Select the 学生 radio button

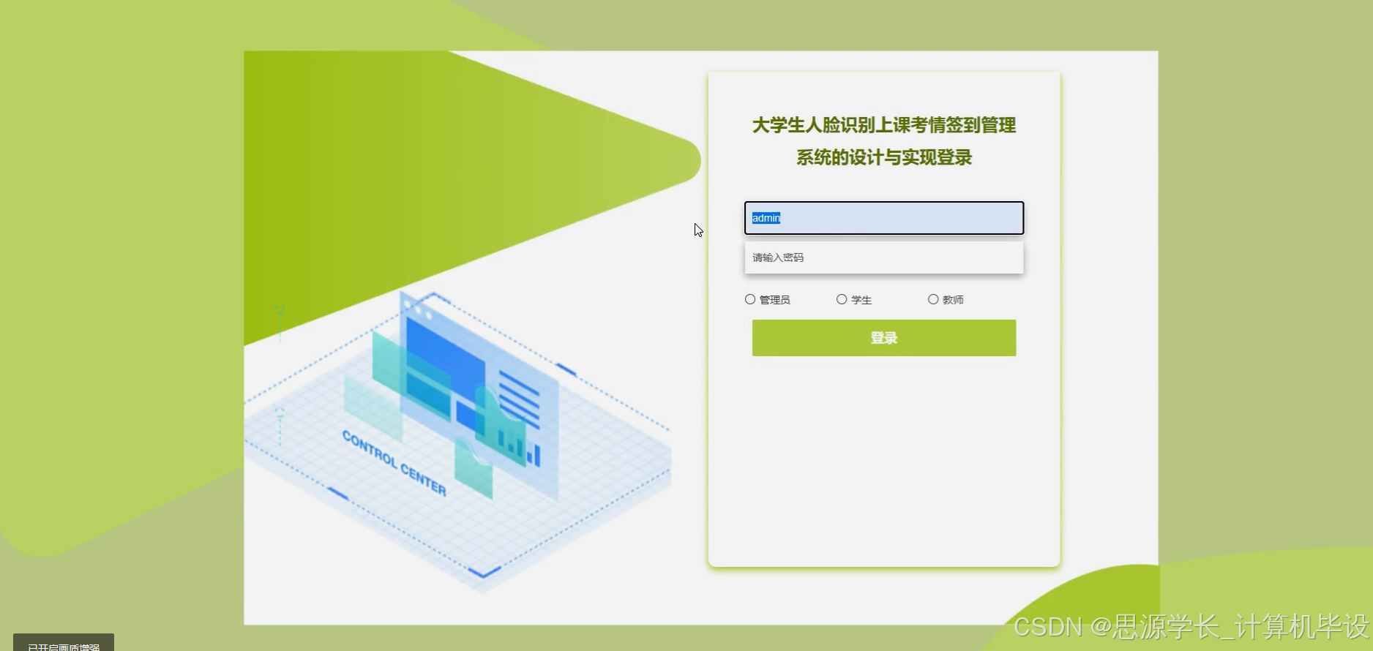click(842, 299)
